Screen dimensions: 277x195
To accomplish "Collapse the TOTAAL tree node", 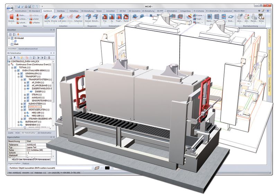I will pos(12,67).
